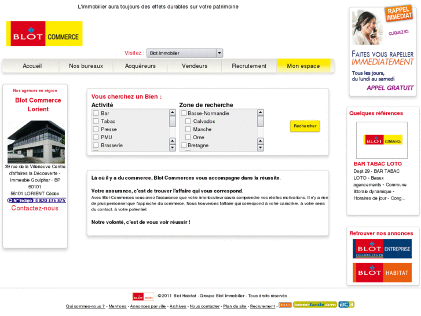Check the Manche zone checkbox
421x316 pixels.
(x=188, y=129)
